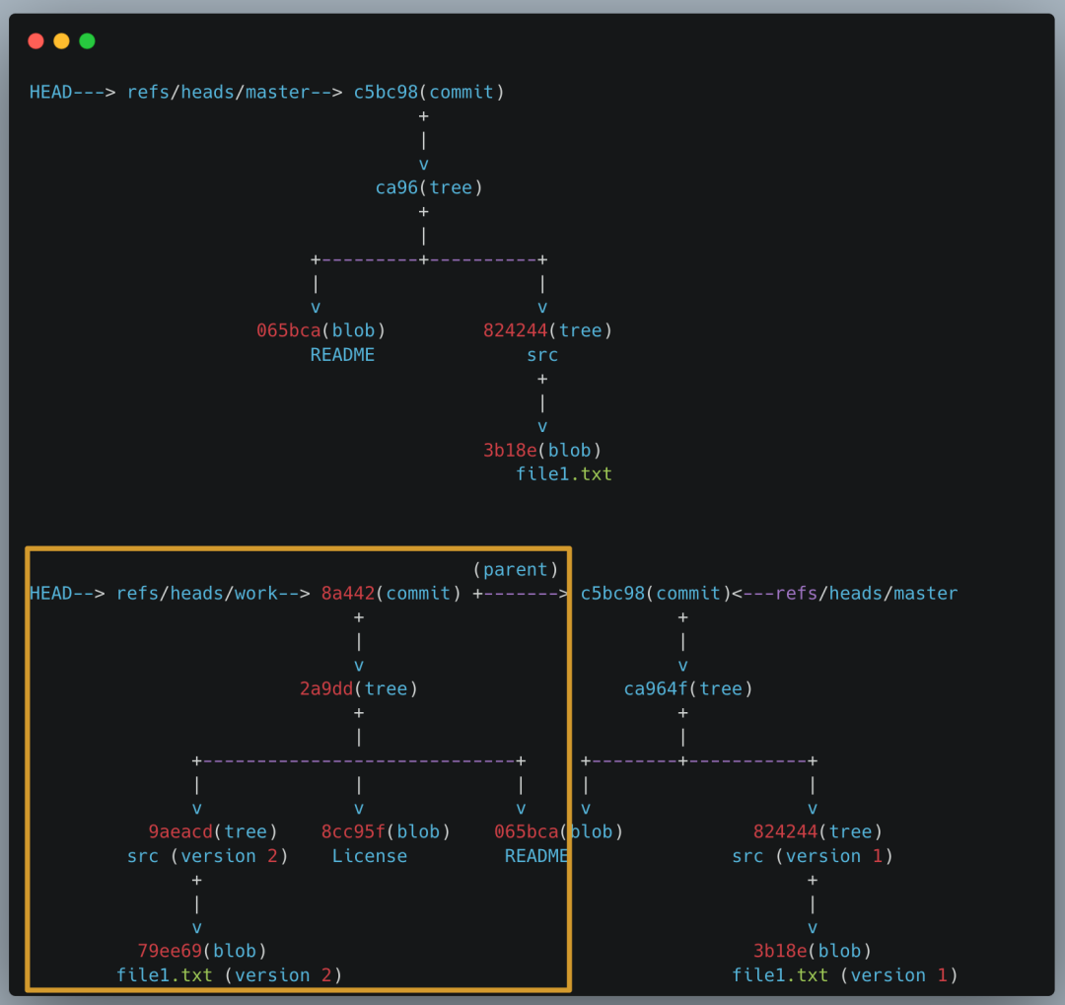Select the standalone "src" label under 824244(tree)

542,355
